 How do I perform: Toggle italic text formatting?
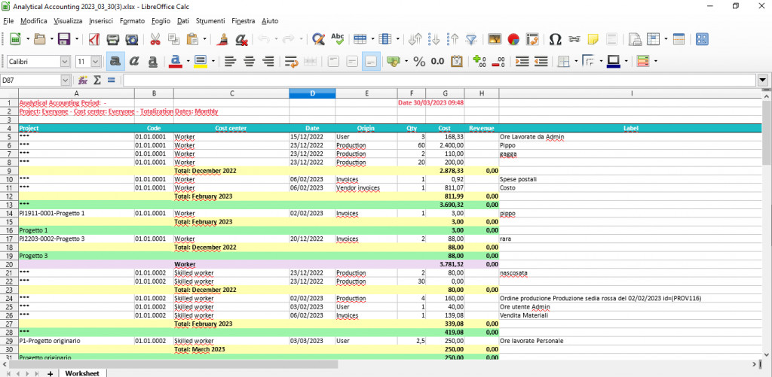(134, 61)
